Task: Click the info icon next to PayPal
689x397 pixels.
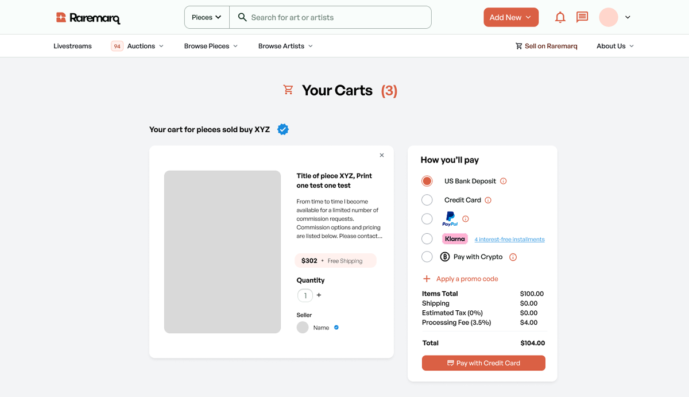Action: 466,219
